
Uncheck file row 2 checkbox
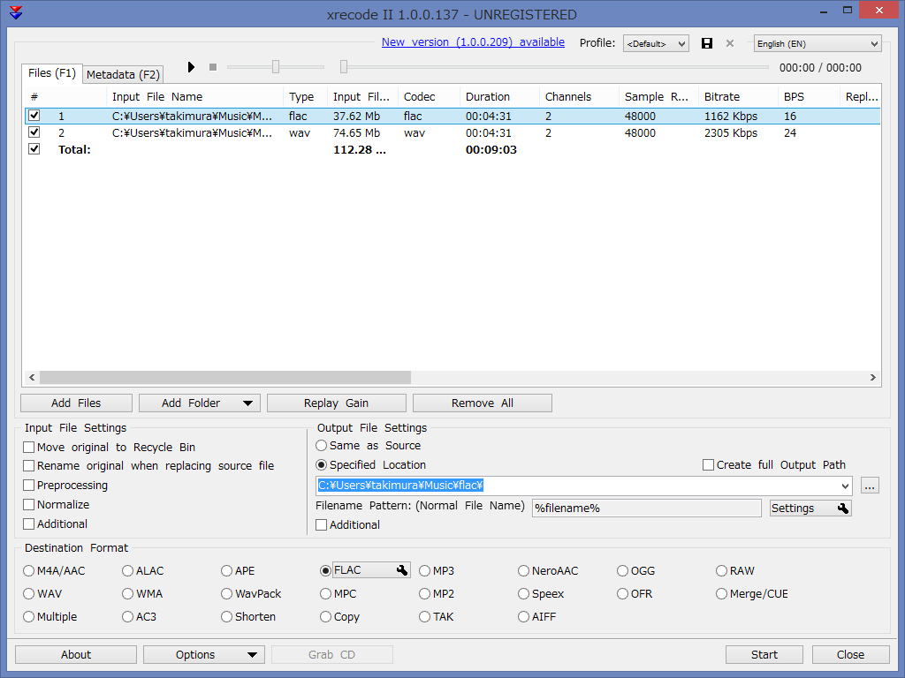click(x=34, y=132)
